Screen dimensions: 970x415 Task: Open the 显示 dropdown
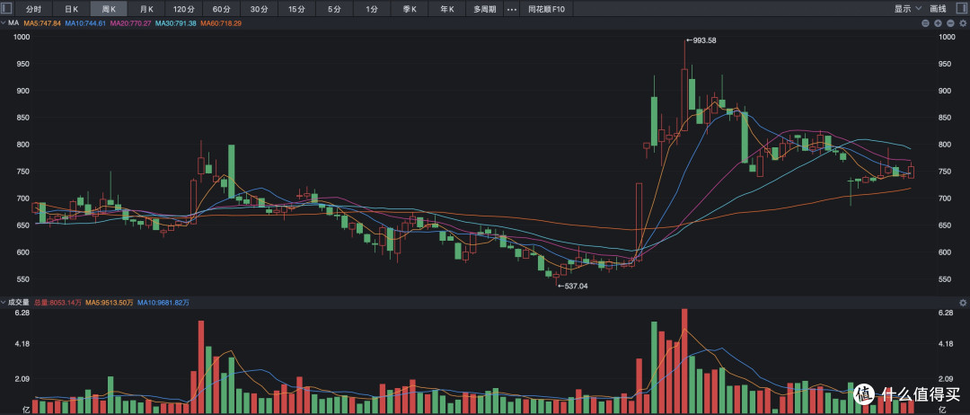click(x=907, y=9)
